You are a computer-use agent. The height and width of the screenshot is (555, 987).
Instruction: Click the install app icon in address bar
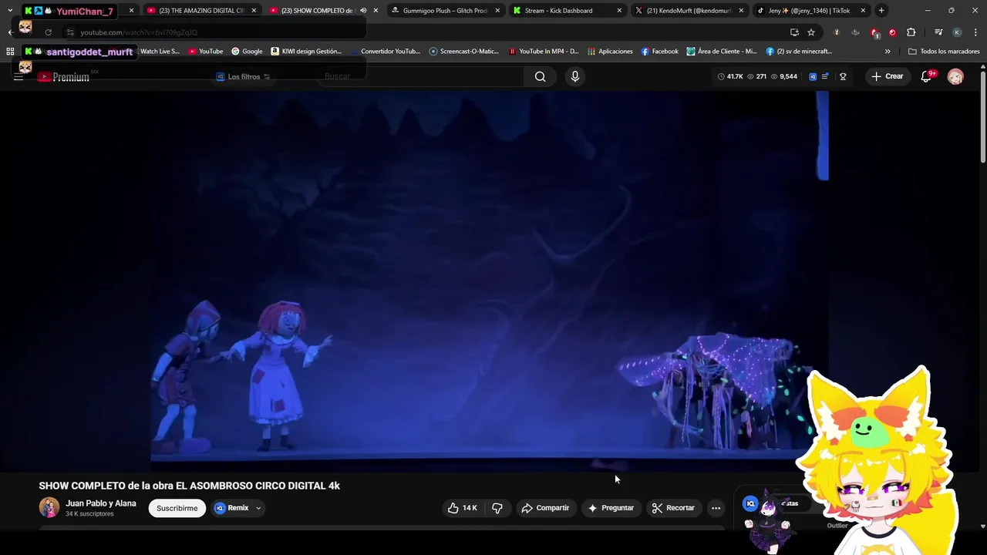pos(794,32)
